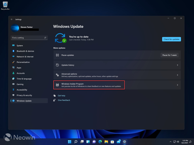Focus the Find a setting search box
194x145 pixels.
click(29, 38)
